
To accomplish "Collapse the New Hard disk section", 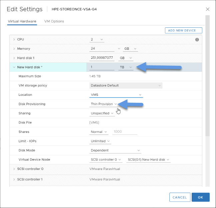I will (14, 67).
